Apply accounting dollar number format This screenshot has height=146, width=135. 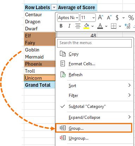[117, 18]
